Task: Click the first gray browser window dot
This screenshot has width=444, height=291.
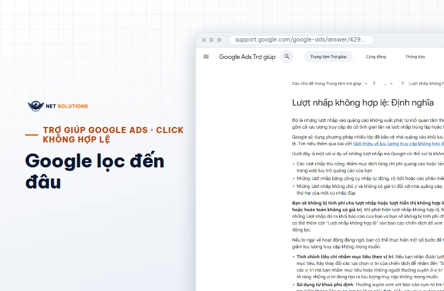Action: point(204,40)
